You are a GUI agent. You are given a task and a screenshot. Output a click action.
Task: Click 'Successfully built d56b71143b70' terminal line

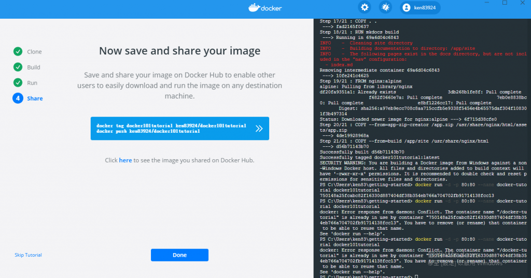(x=361, y=152)
